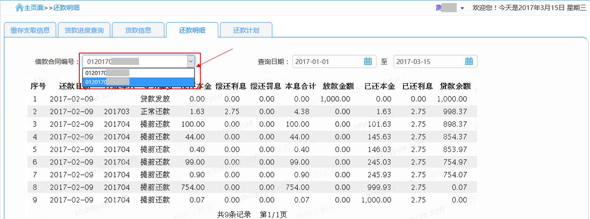
Task: Click 贷款余额 value 754.07
Action: (454, 175)
